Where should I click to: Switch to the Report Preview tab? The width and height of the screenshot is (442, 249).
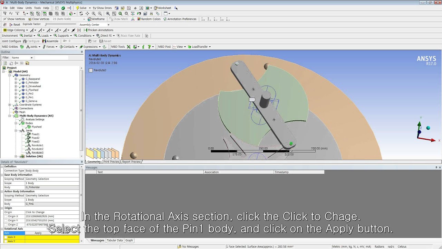point(131,162)
